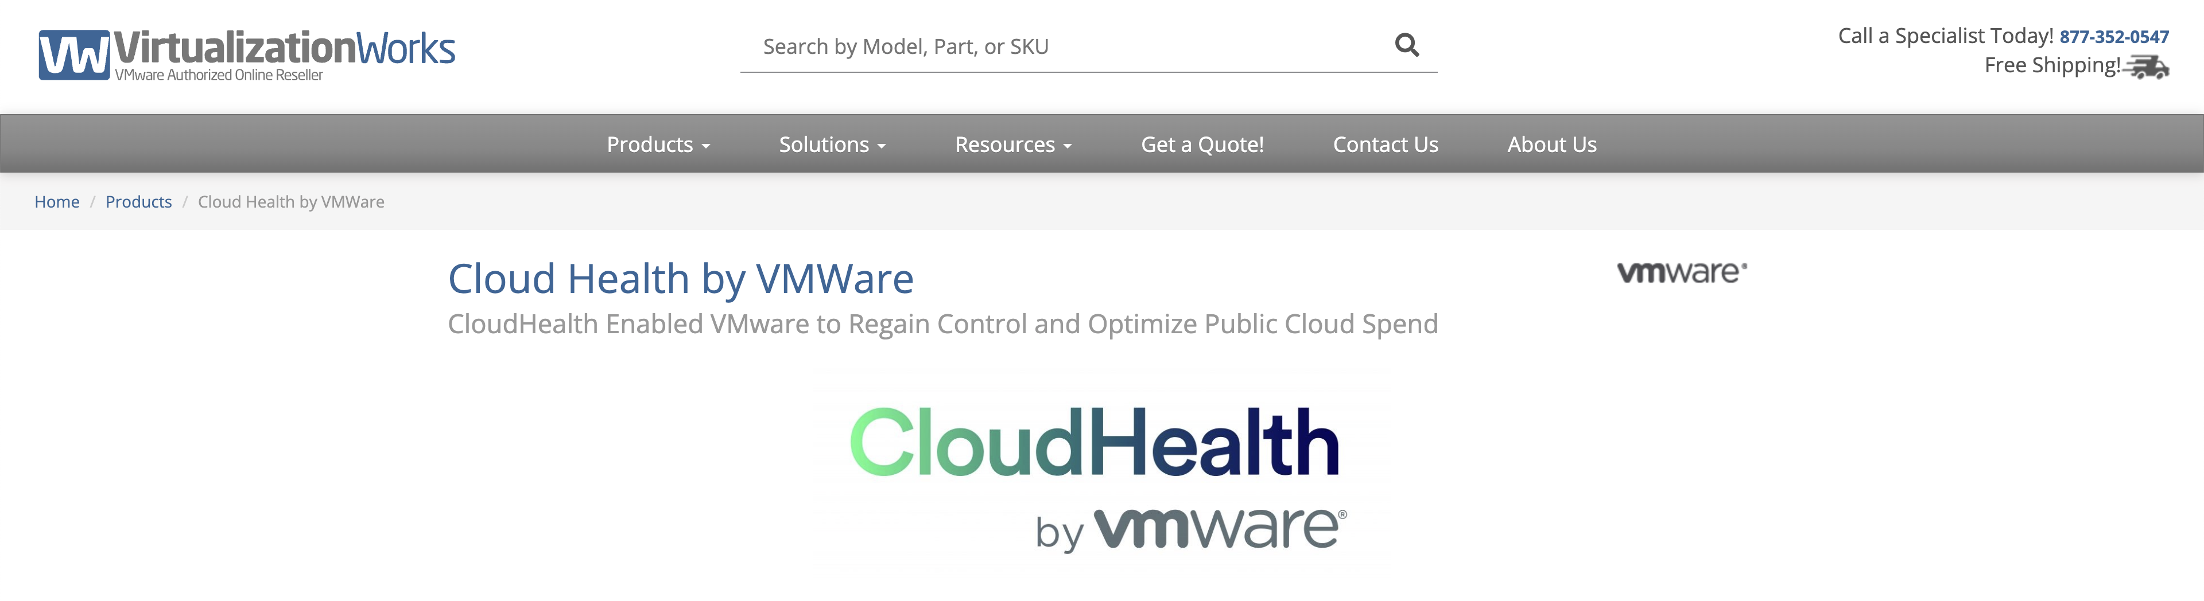Open the Get a Quote! page
Viewport: 2204px width, 601px height.
click(1202, 145)
